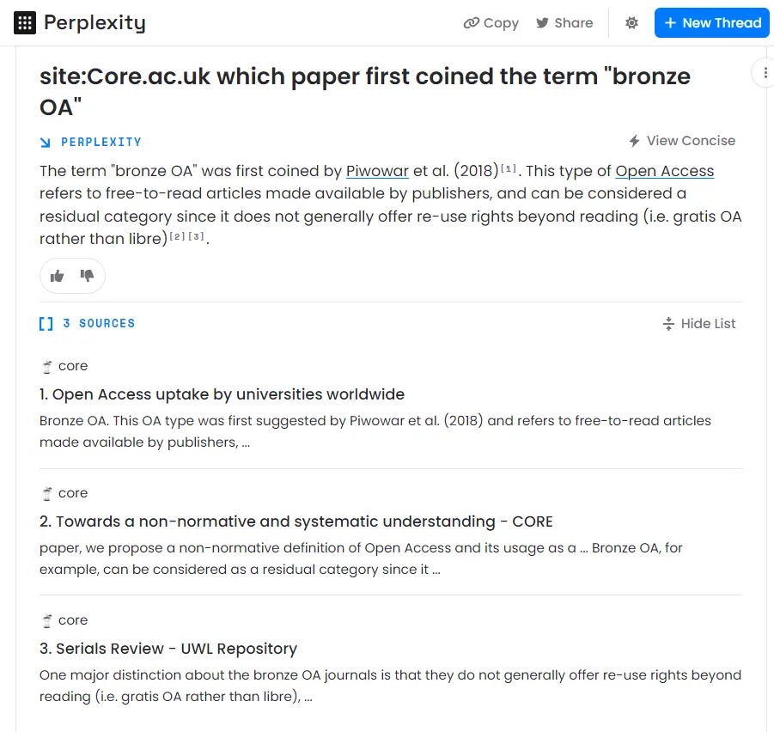
Task: Click the thumbs up icon
Action: [x=58, y=276]
